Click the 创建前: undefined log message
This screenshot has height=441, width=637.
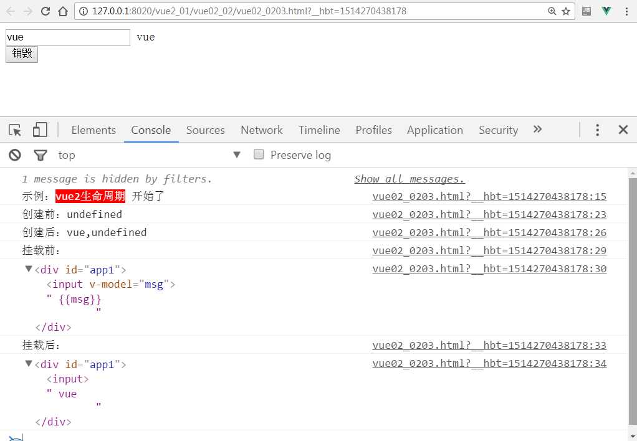(x=72, y=214)
